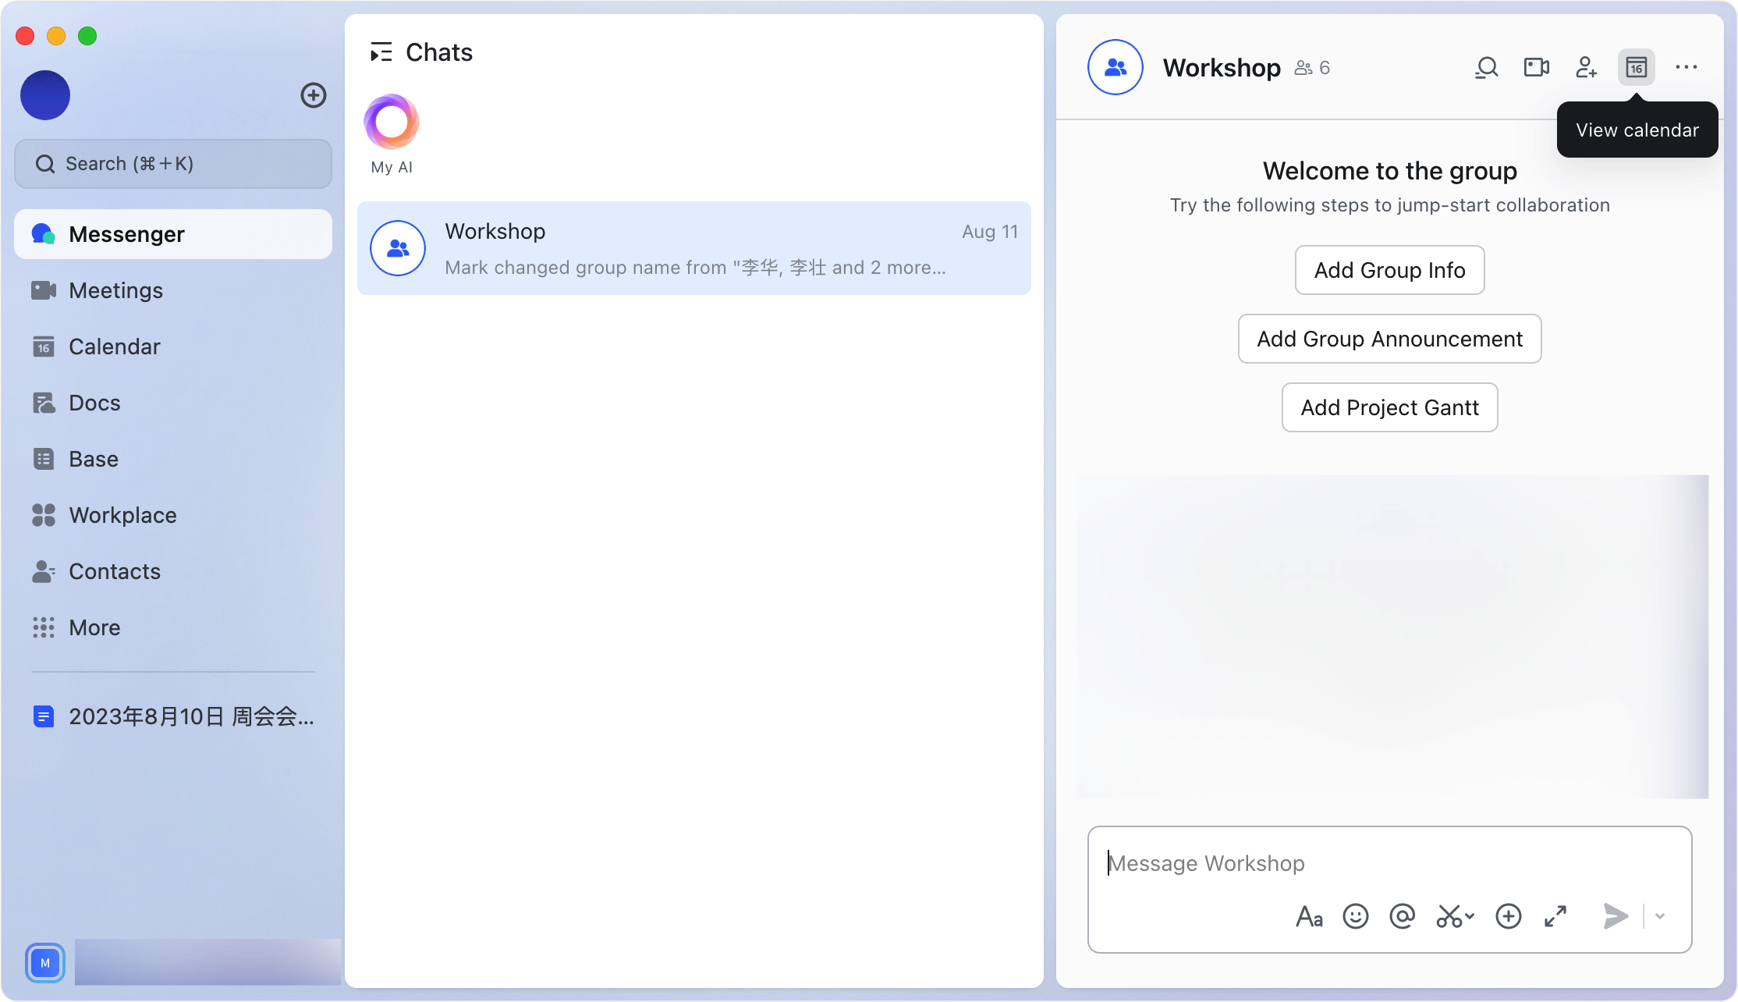Open the send options dropdown arrow

1658,916
